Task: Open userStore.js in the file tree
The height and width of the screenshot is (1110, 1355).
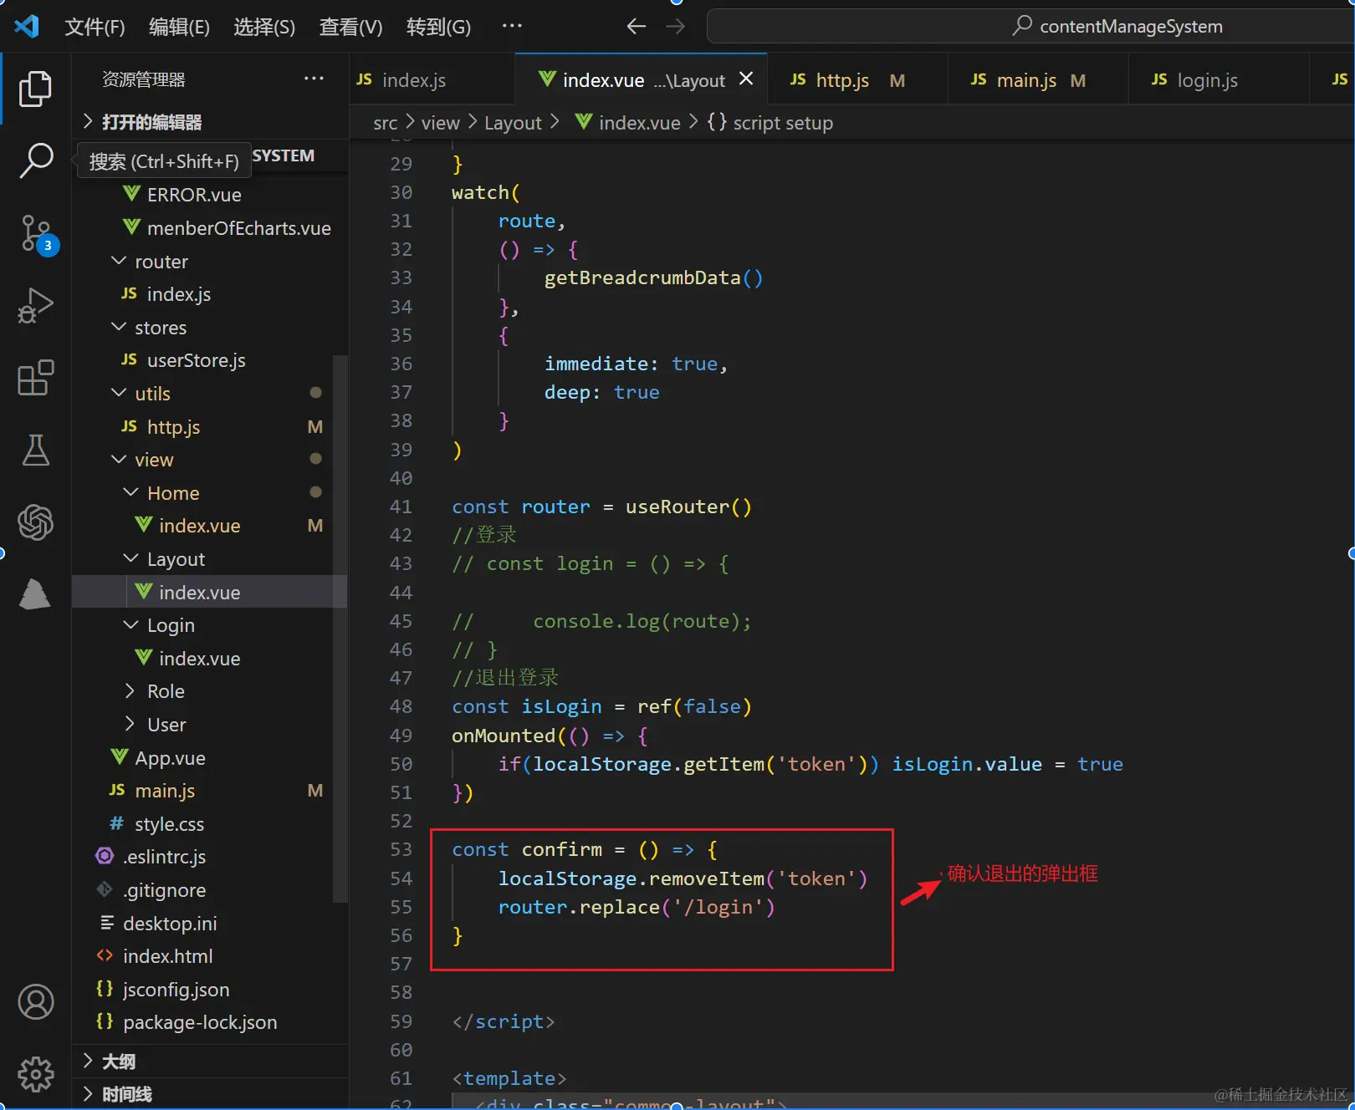Action: pos(196,360)
